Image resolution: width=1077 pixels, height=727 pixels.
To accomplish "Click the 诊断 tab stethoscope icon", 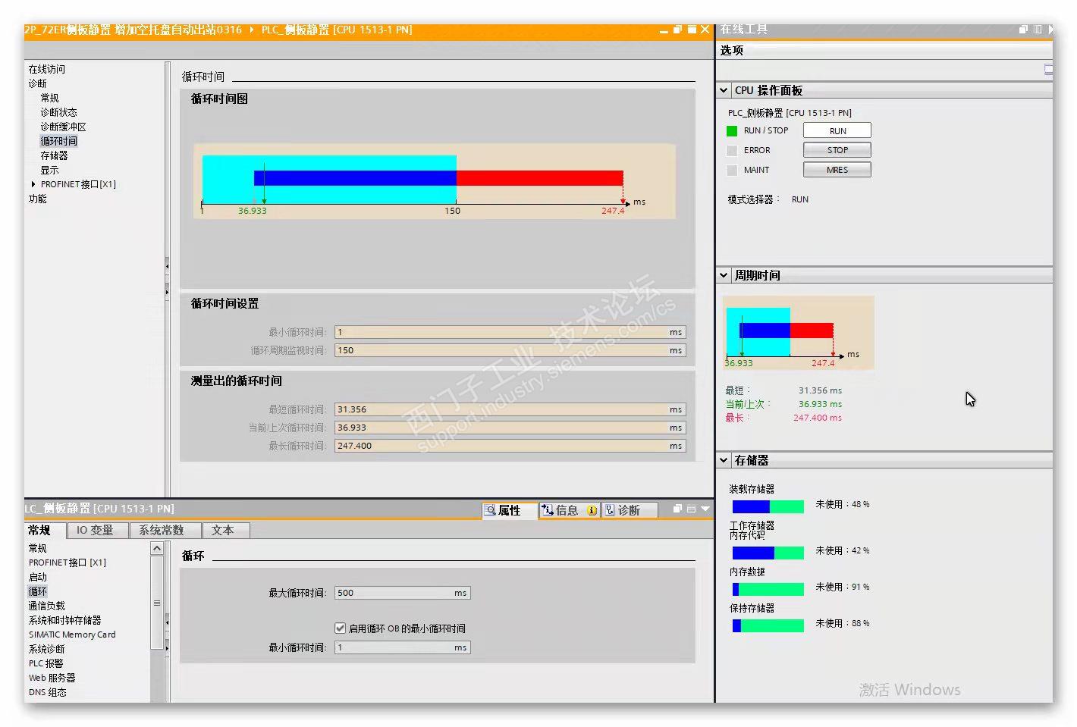I will (610, 510).
